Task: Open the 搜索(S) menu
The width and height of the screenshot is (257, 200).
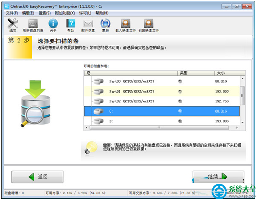Action: pyautogui.click(x=45, y=13)
